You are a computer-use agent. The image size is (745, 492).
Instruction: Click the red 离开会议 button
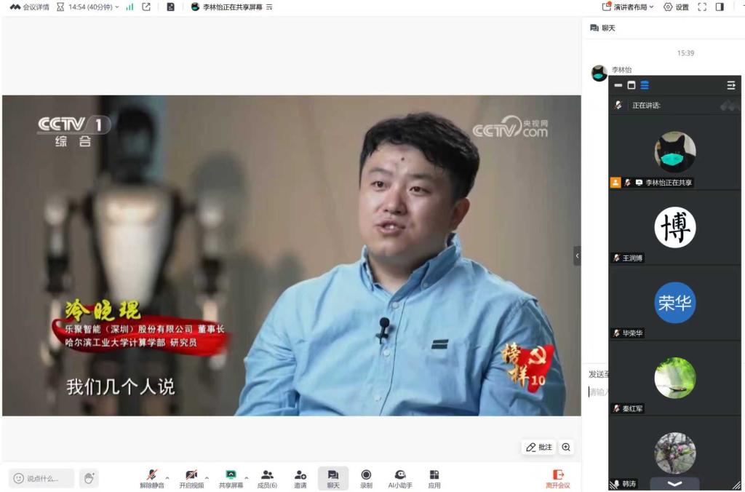click(558, 478)
